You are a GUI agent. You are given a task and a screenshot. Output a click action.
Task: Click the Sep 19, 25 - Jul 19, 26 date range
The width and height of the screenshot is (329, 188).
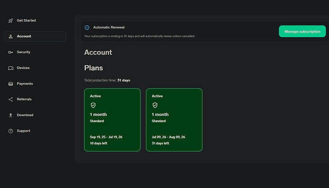point(106,137)
